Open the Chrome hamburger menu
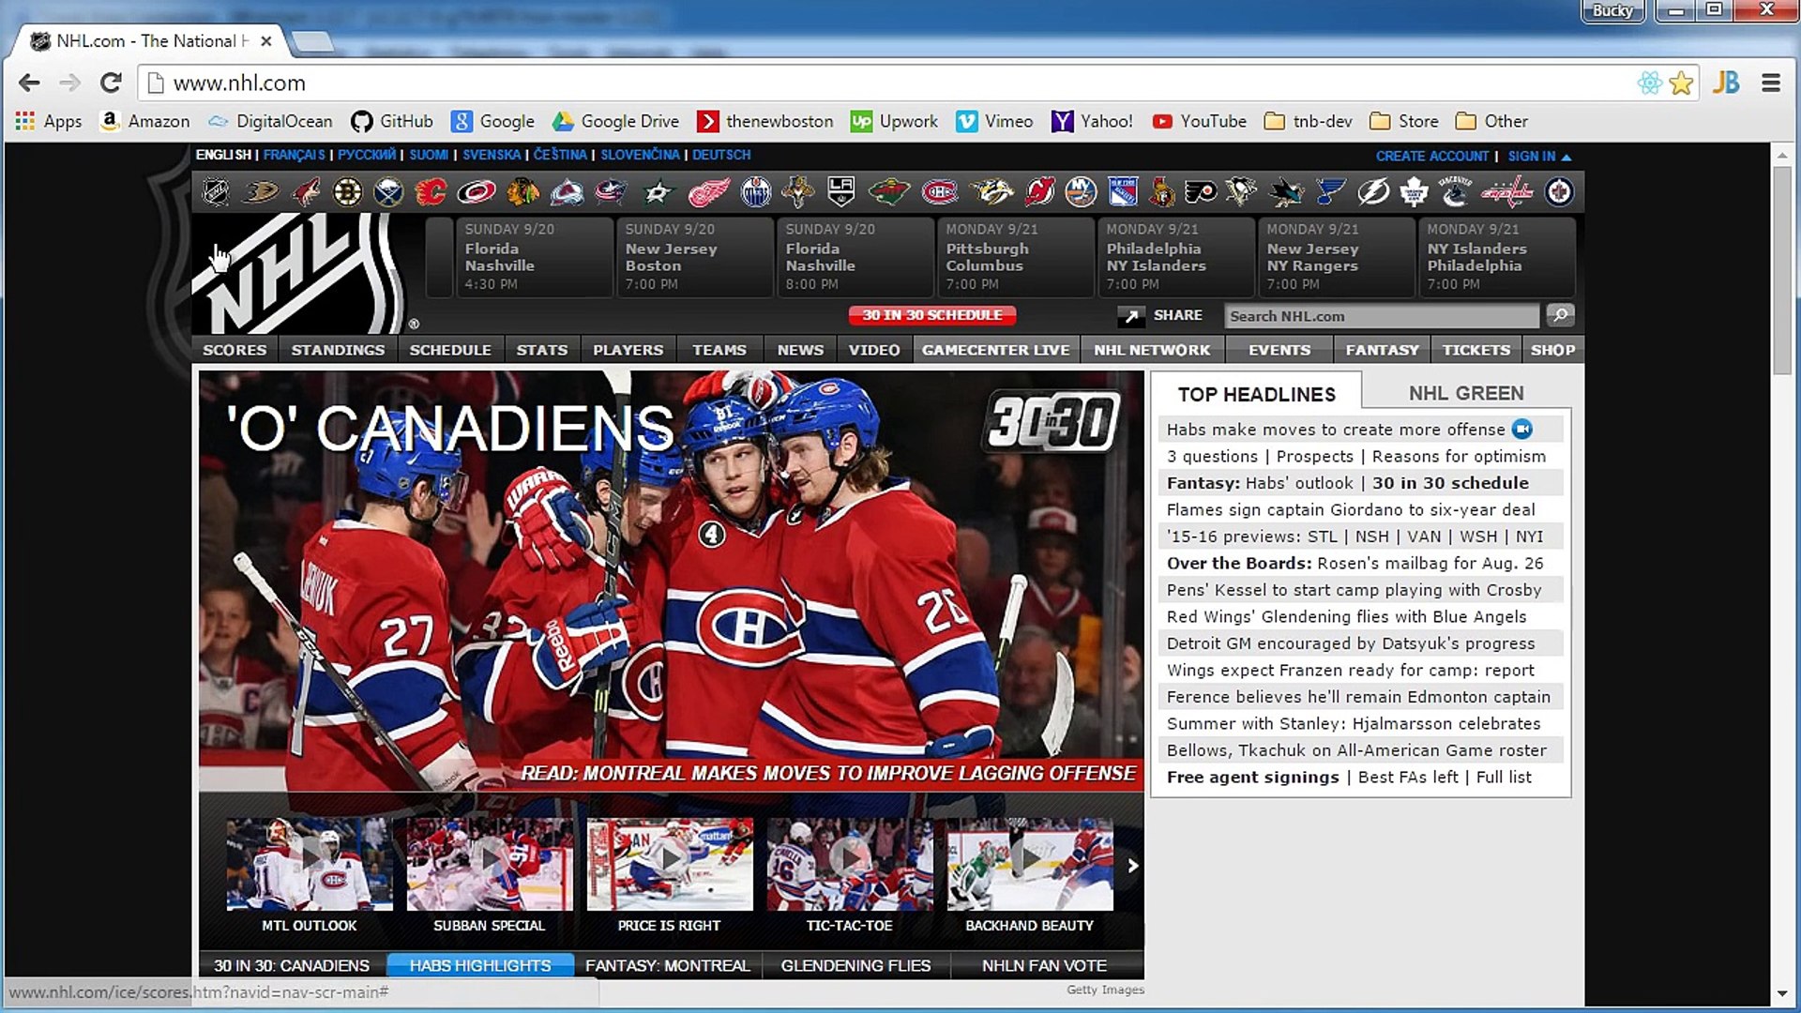 [x=1770, y=83]
